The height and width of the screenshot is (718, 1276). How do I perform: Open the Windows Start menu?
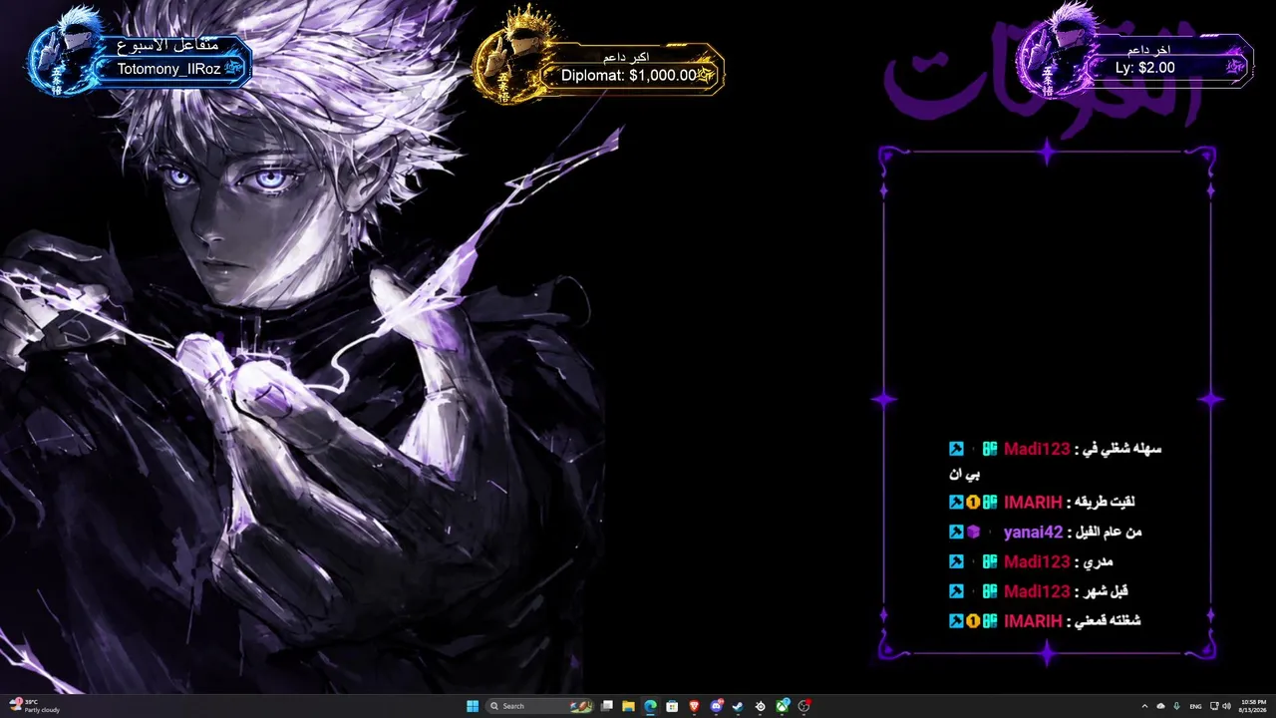pyautogui.click(x=473, y=706)
